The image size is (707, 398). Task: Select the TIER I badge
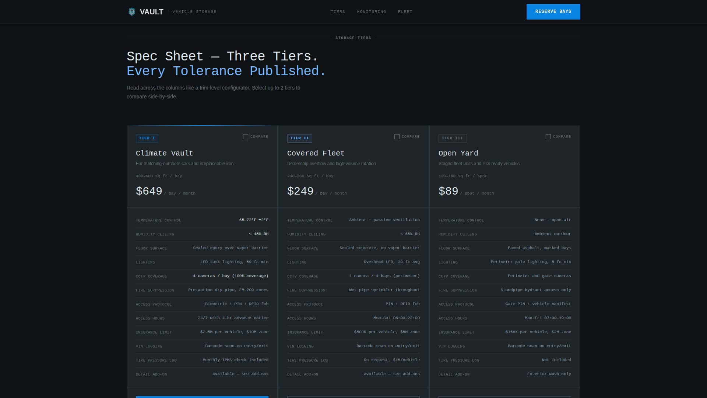147,138
